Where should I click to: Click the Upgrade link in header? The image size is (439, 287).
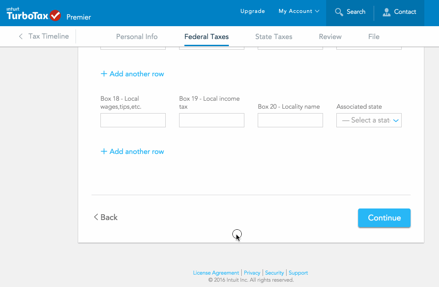(x=252, y=11)
